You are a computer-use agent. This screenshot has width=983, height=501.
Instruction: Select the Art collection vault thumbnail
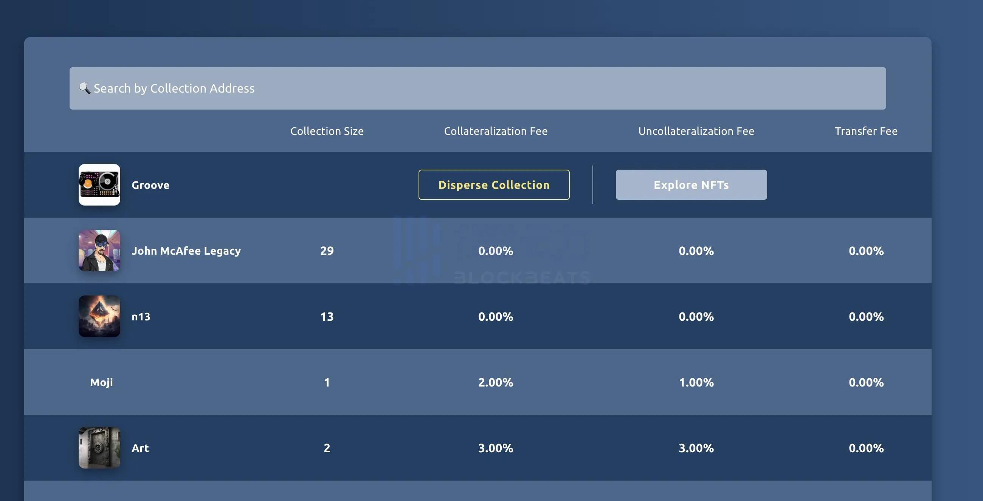pyautogui.click(x=99, y=448)
